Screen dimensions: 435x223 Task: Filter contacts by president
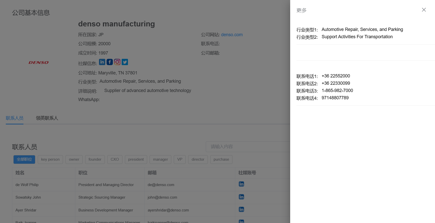(136, 159)
